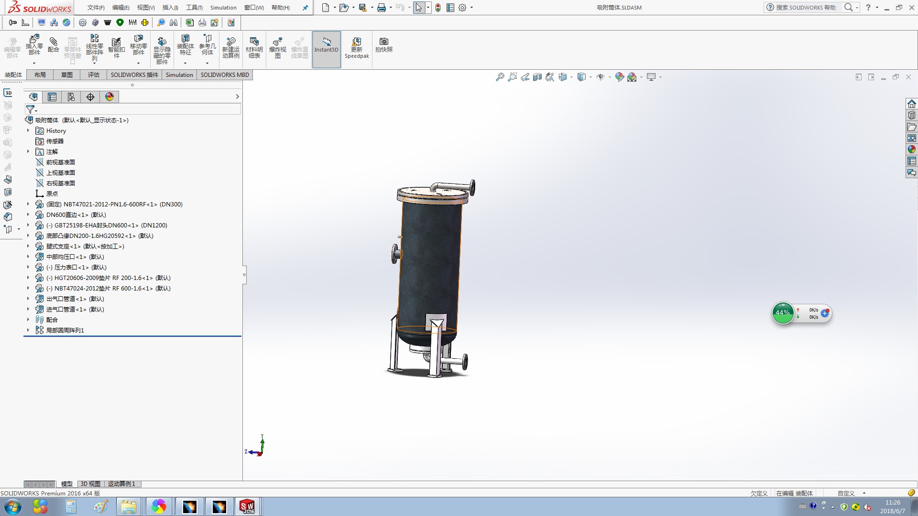Click the 配合 (Mate) tool icon

[54, 45]
